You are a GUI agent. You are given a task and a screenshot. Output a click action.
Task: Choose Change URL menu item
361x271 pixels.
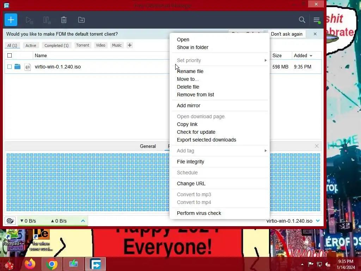pos(191,183)
